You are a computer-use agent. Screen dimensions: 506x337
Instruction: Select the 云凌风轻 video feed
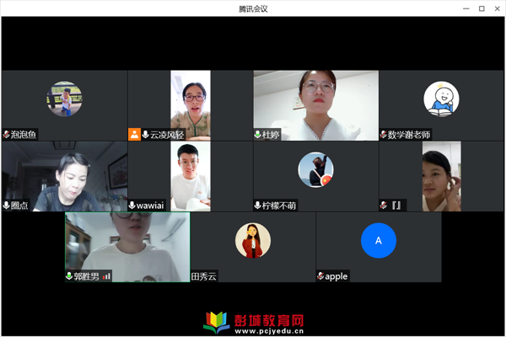click(191, 105)
